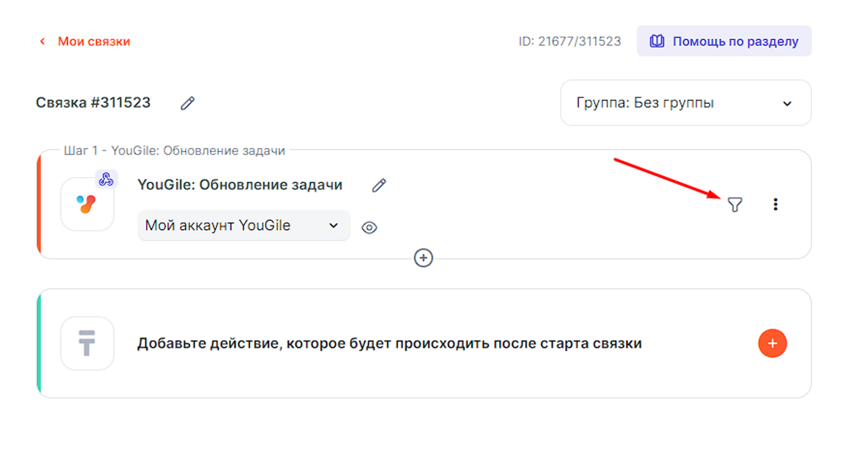861x462 pixels.
Task: Open Помощь по разделу
Action: (x=735, y=41)
